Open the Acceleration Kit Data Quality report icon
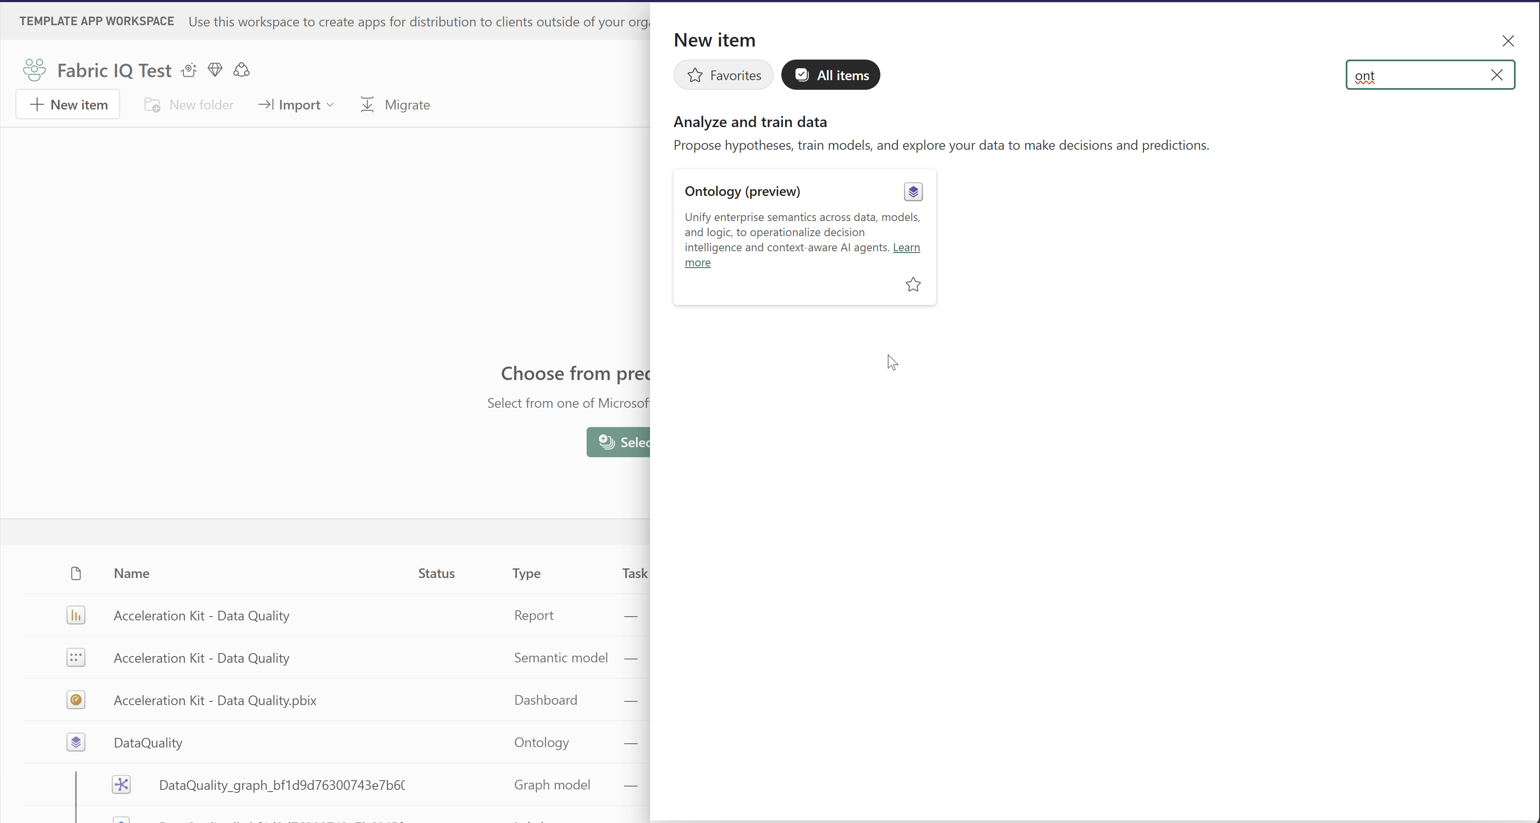 click(x=76, y=615)
